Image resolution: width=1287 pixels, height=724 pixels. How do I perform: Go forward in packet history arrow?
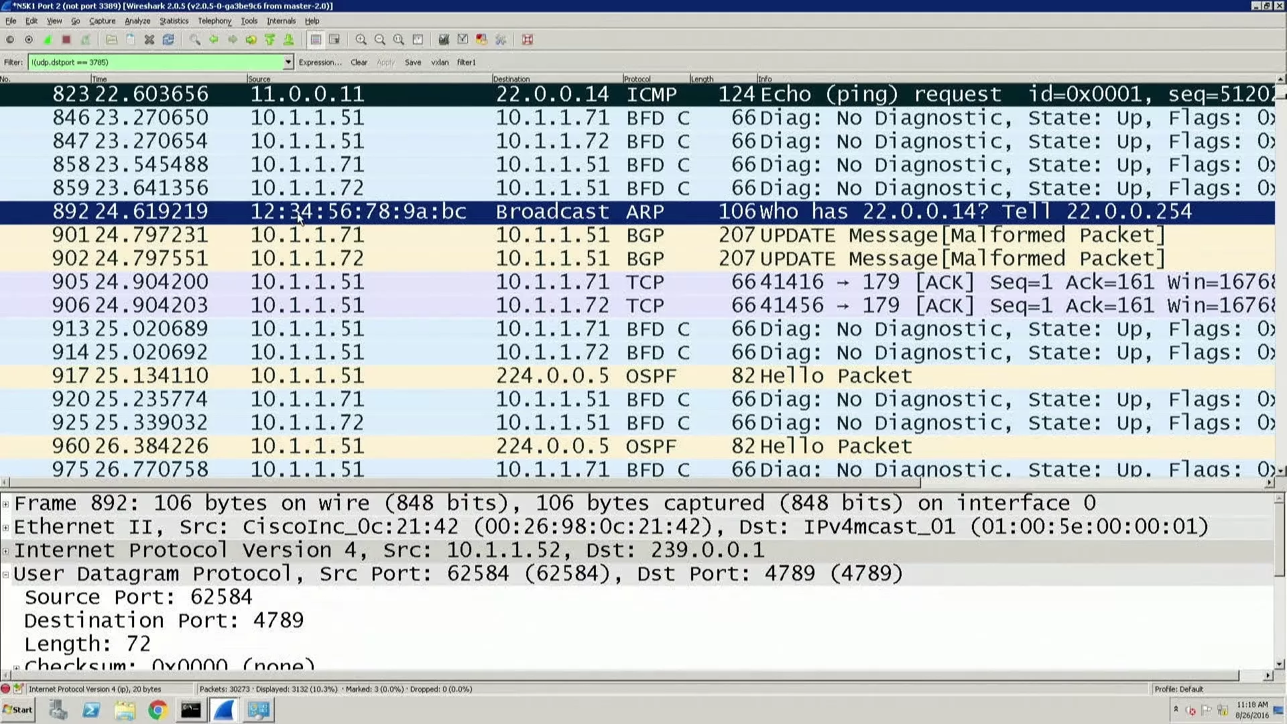232,40
